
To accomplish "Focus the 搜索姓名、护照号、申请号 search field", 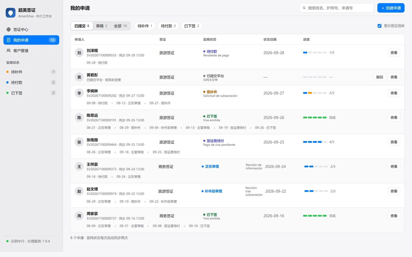I will click(337, 8).
